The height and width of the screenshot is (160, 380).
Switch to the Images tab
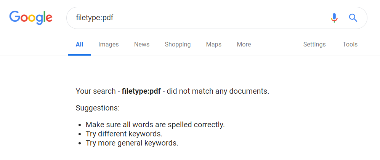109,44
